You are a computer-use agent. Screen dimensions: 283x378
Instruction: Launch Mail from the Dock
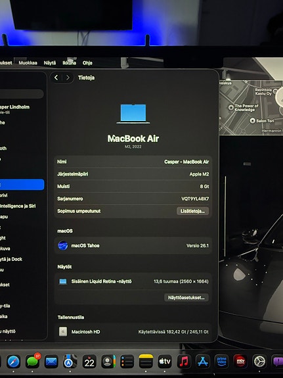click(51, 362)
